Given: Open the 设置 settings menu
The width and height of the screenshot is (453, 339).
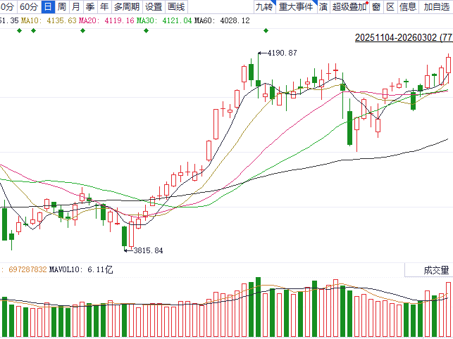Looking at the screenshot, I should (154, 7).
